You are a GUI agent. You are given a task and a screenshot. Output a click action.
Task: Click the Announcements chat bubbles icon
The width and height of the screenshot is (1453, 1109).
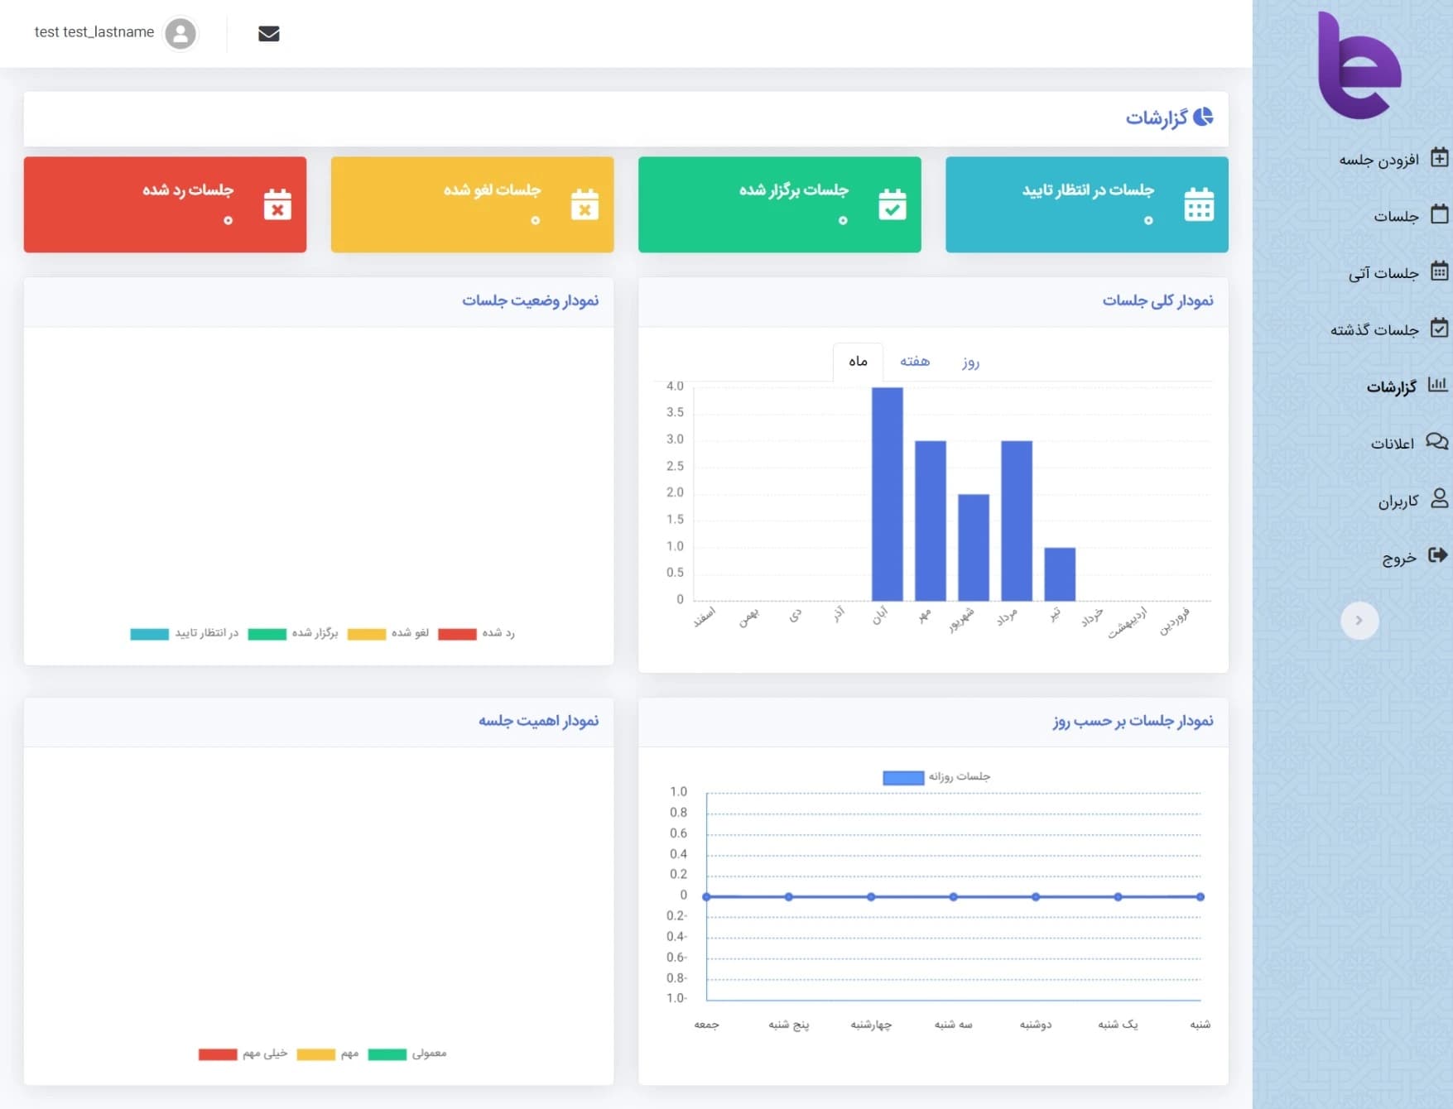1436,442
